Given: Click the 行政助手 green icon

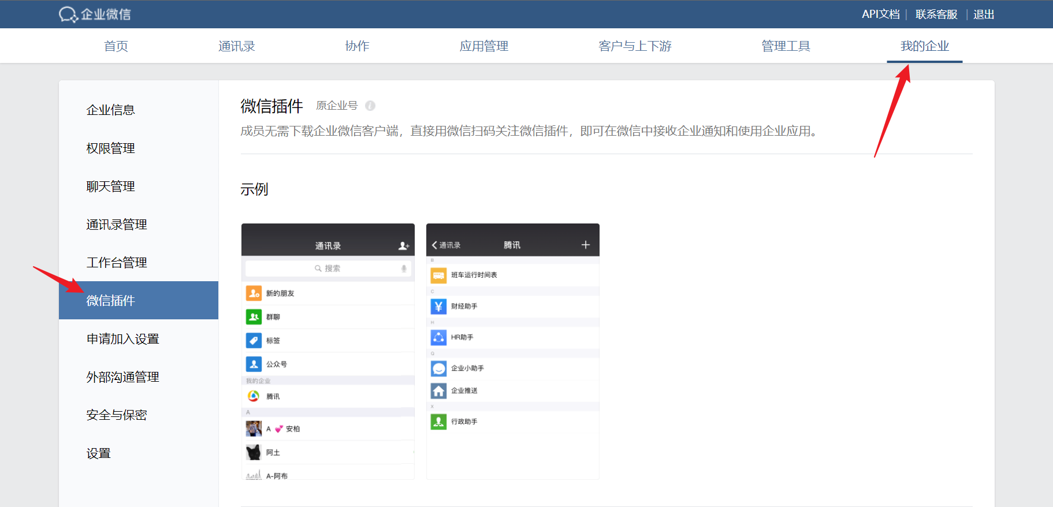Looking at the screenshot, I should (x=438, y=422).
